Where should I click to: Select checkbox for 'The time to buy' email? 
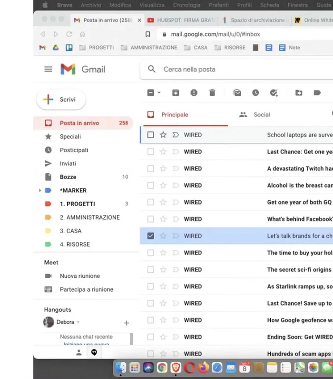tap(151, 253)
